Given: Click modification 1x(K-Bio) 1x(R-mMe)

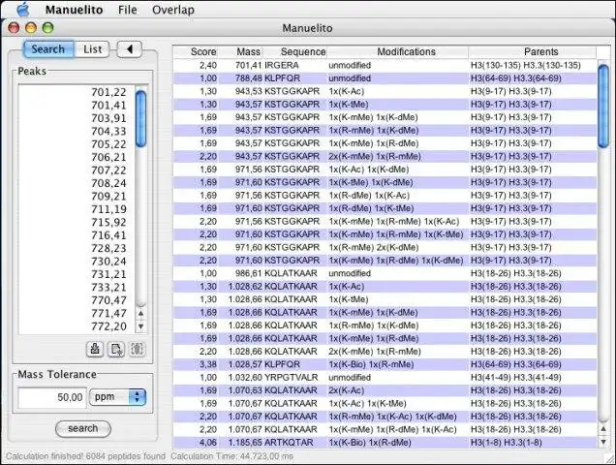Looking at the screenshot, I should [371, 364].
